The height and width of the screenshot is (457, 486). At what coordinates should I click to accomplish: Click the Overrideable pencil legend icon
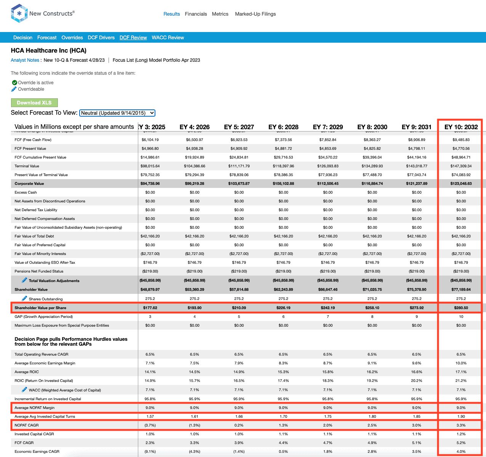tap(14, 89)
